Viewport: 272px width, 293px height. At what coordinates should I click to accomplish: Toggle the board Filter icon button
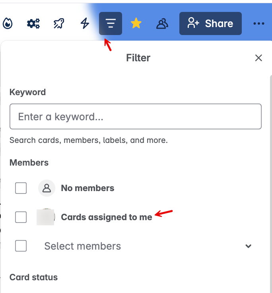coord(111,24)
